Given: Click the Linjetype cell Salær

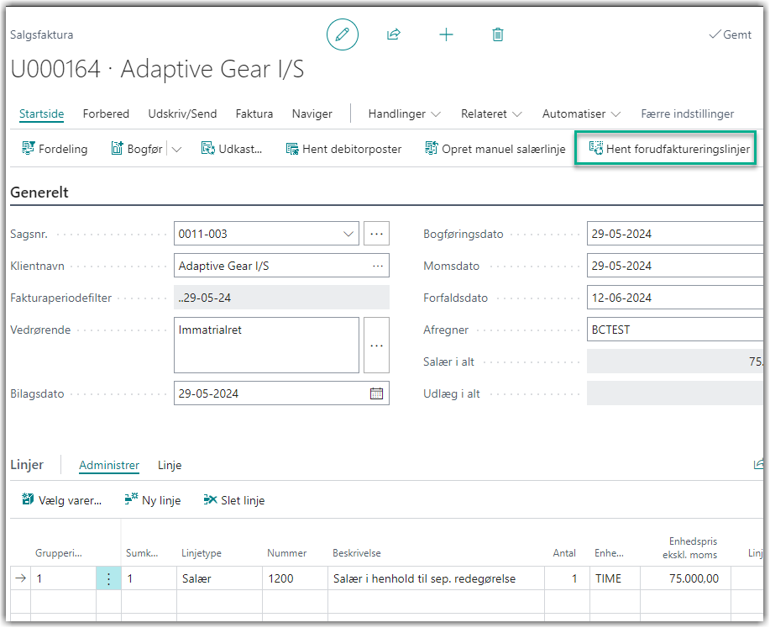Looking at the screenshot, I should [x=219, y=579].
